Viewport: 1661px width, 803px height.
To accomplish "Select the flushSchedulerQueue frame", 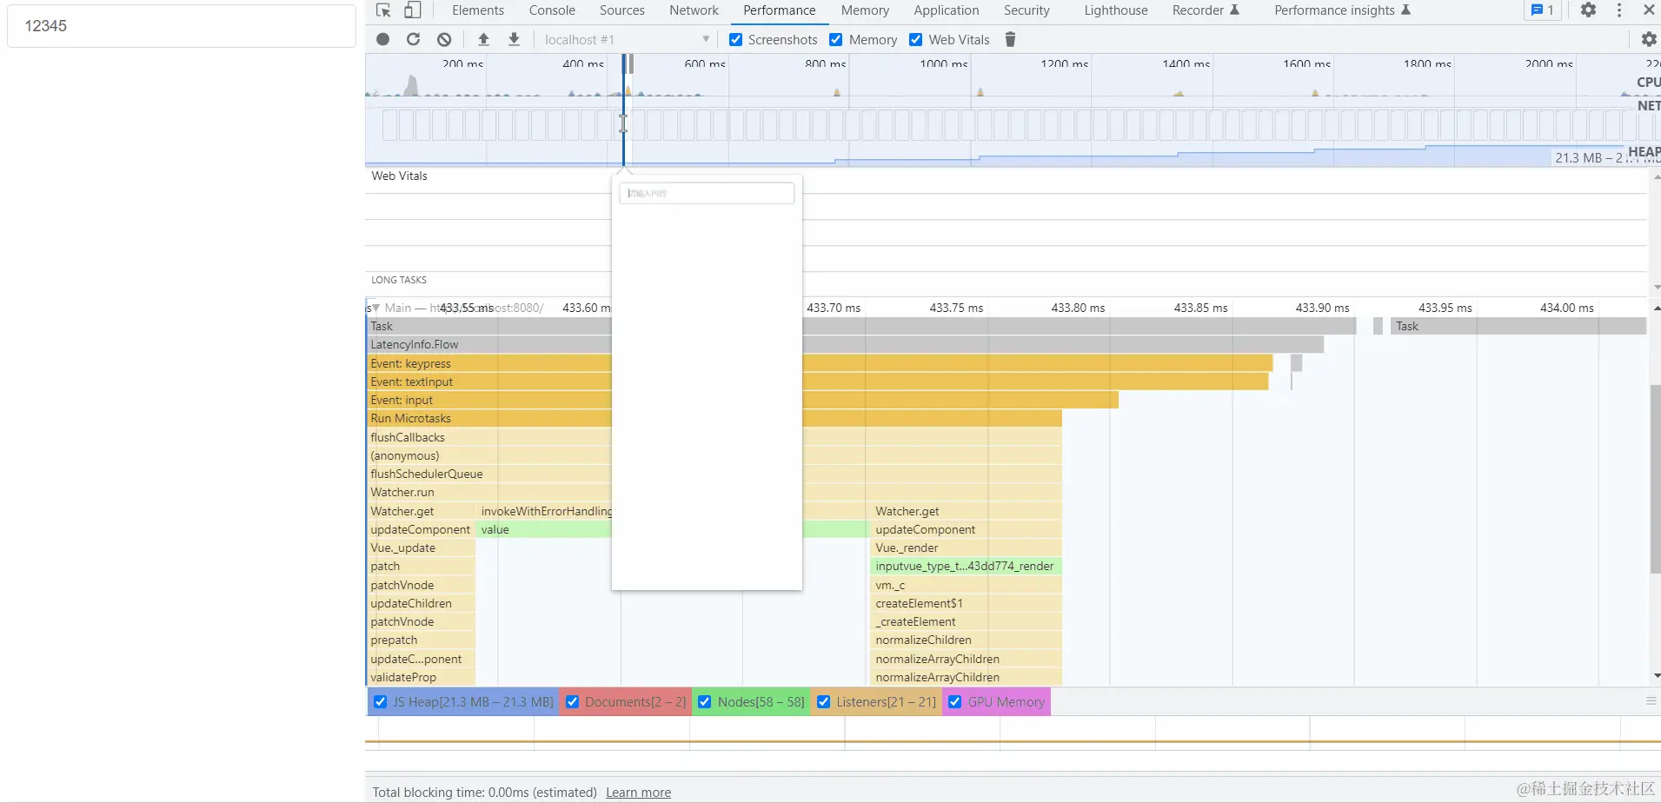I will (x=714, y=474).
